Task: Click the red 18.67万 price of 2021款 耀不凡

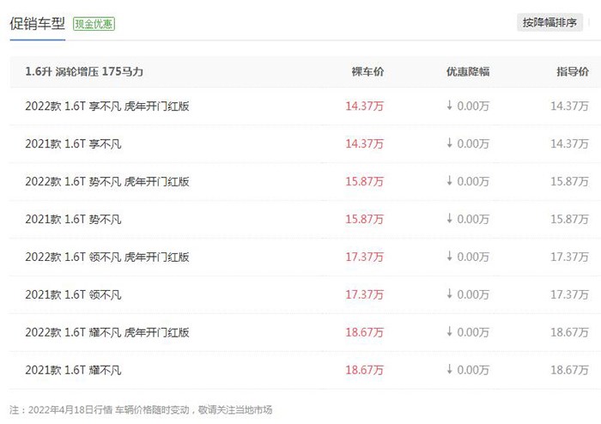Action: (x=365, y=371)
